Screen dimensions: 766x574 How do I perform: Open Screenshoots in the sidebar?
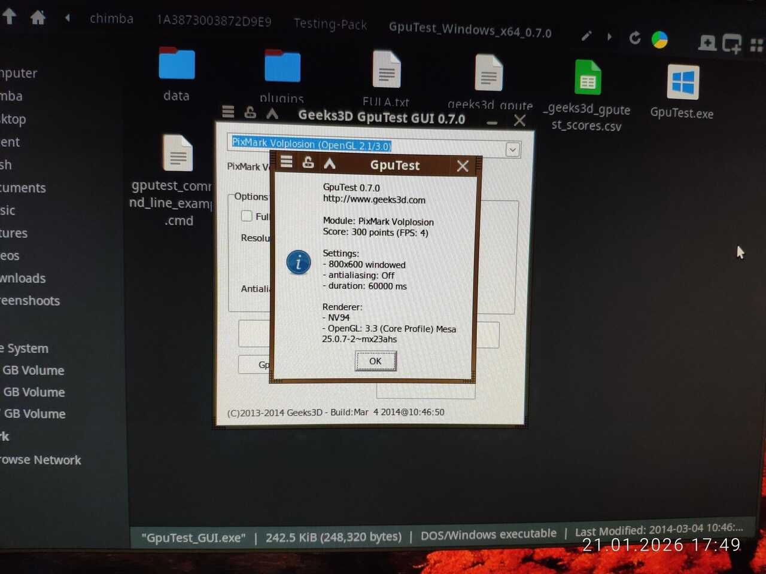[x=30, y=301]
